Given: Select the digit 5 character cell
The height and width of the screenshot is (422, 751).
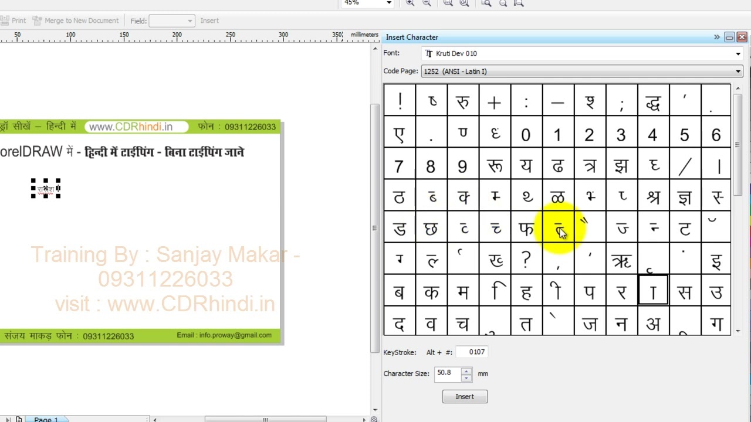Looking at the screenshot, I should coord(685,132).
